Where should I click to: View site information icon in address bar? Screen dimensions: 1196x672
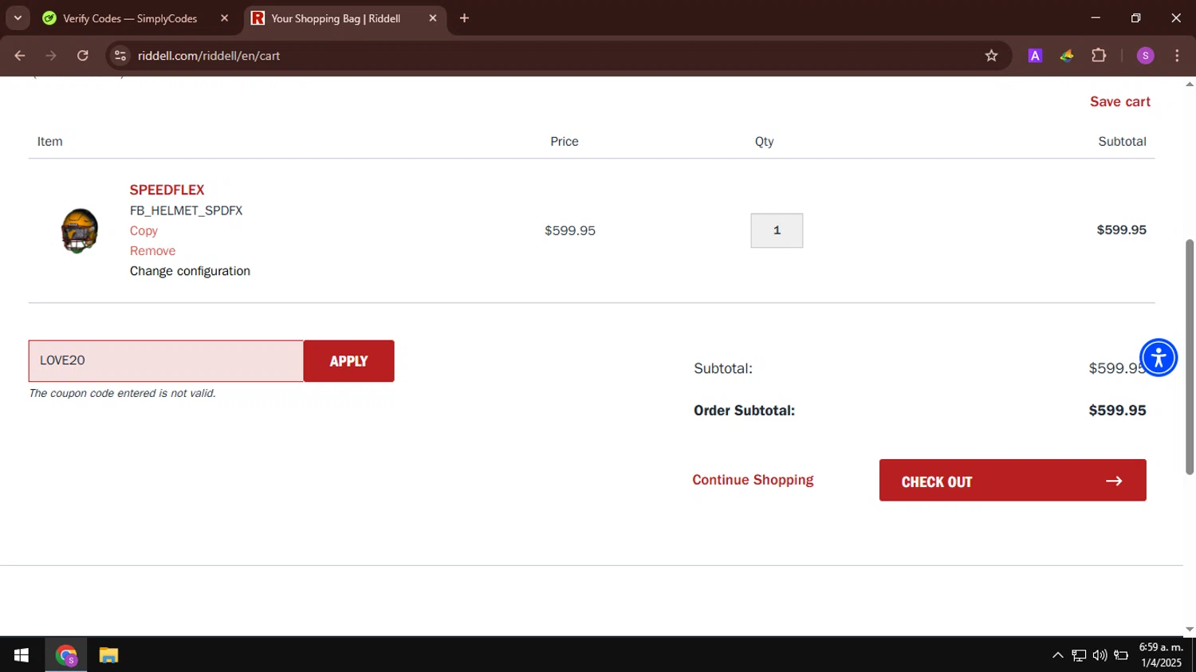pyautogui.click(x=120, y=56)
